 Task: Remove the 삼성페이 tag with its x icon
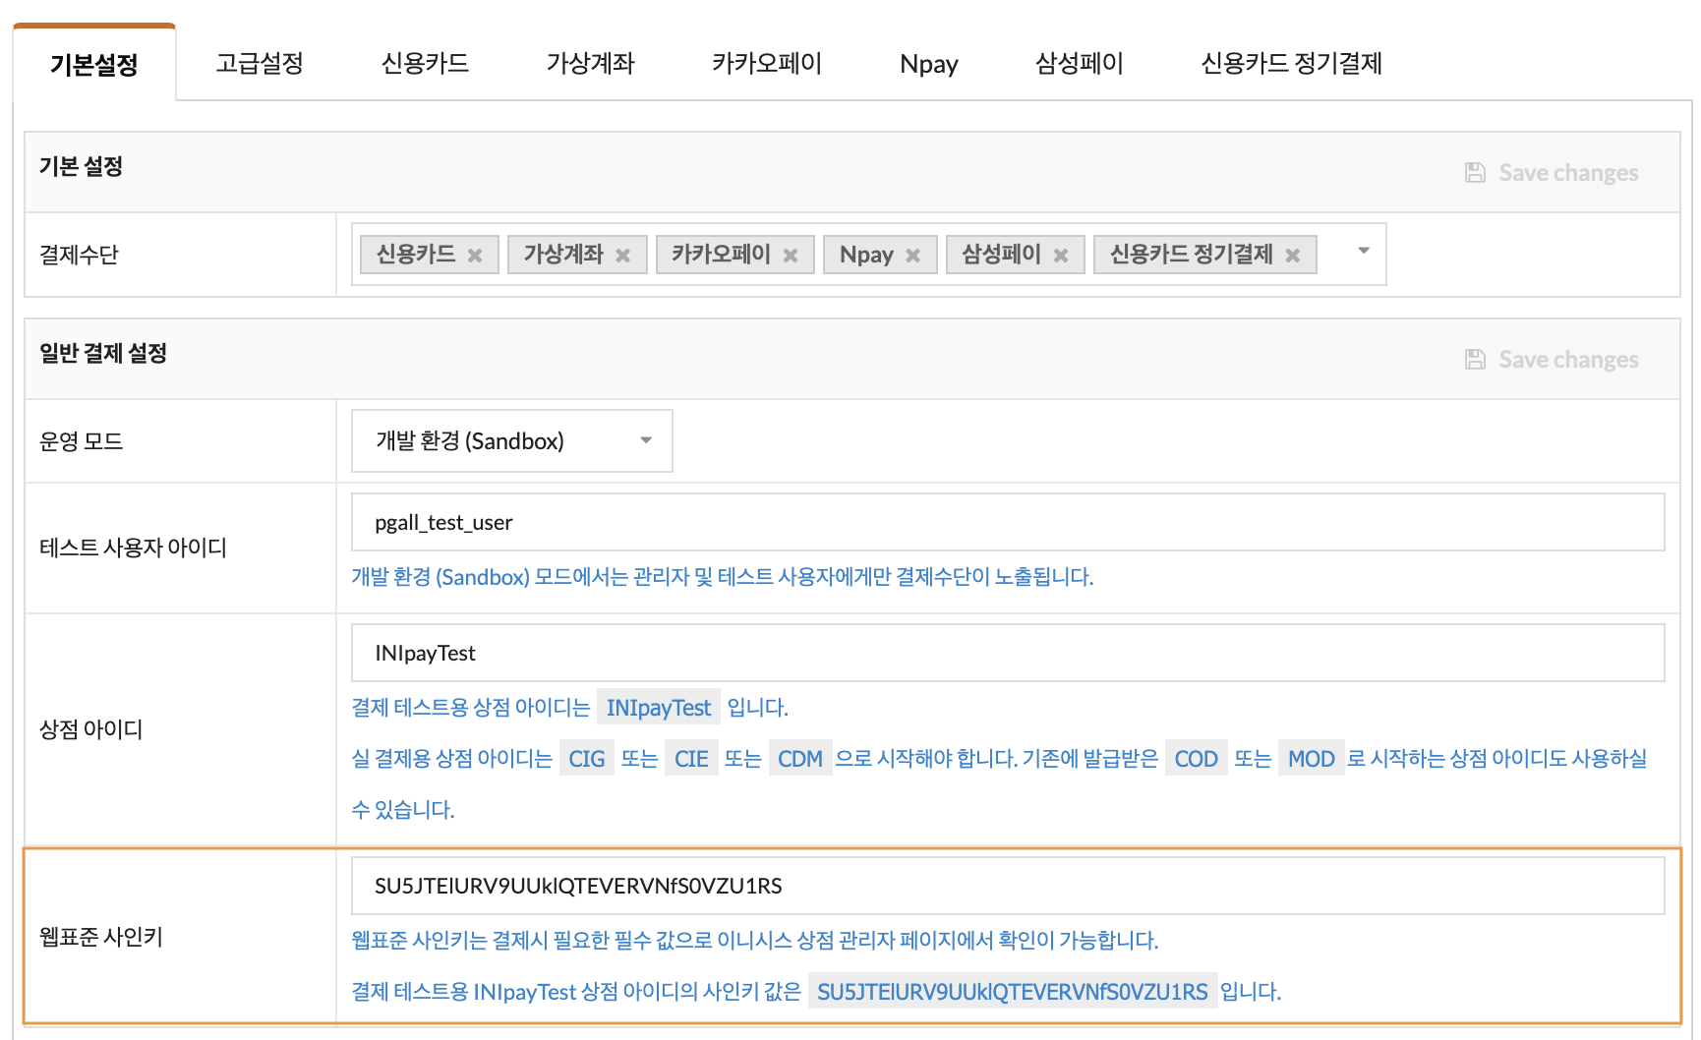point(1061,256)
